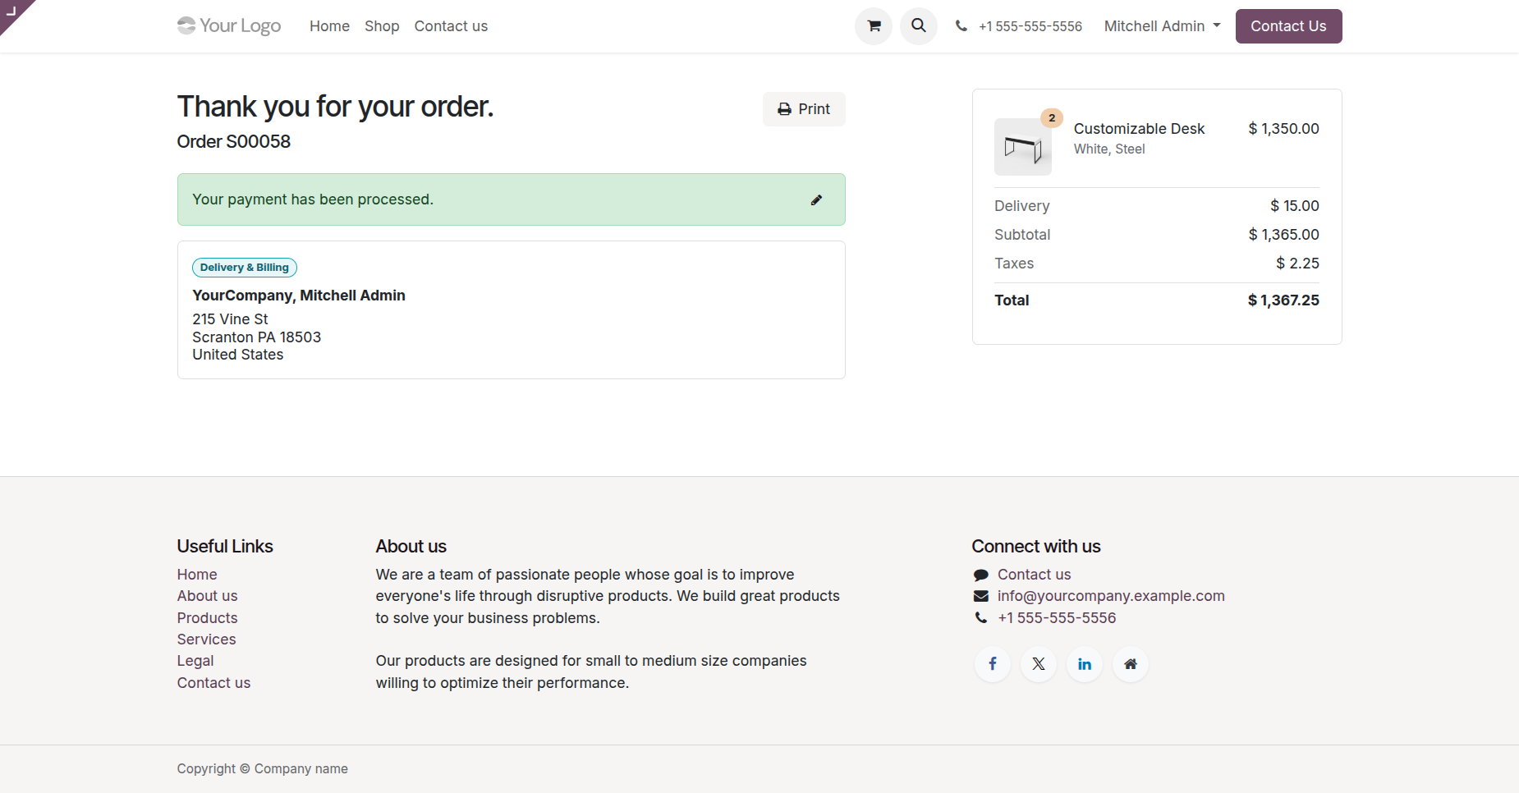The width and height of the screenshot is (1519, 793).
Task: Open the Services footer link
Action: point(206,639)
